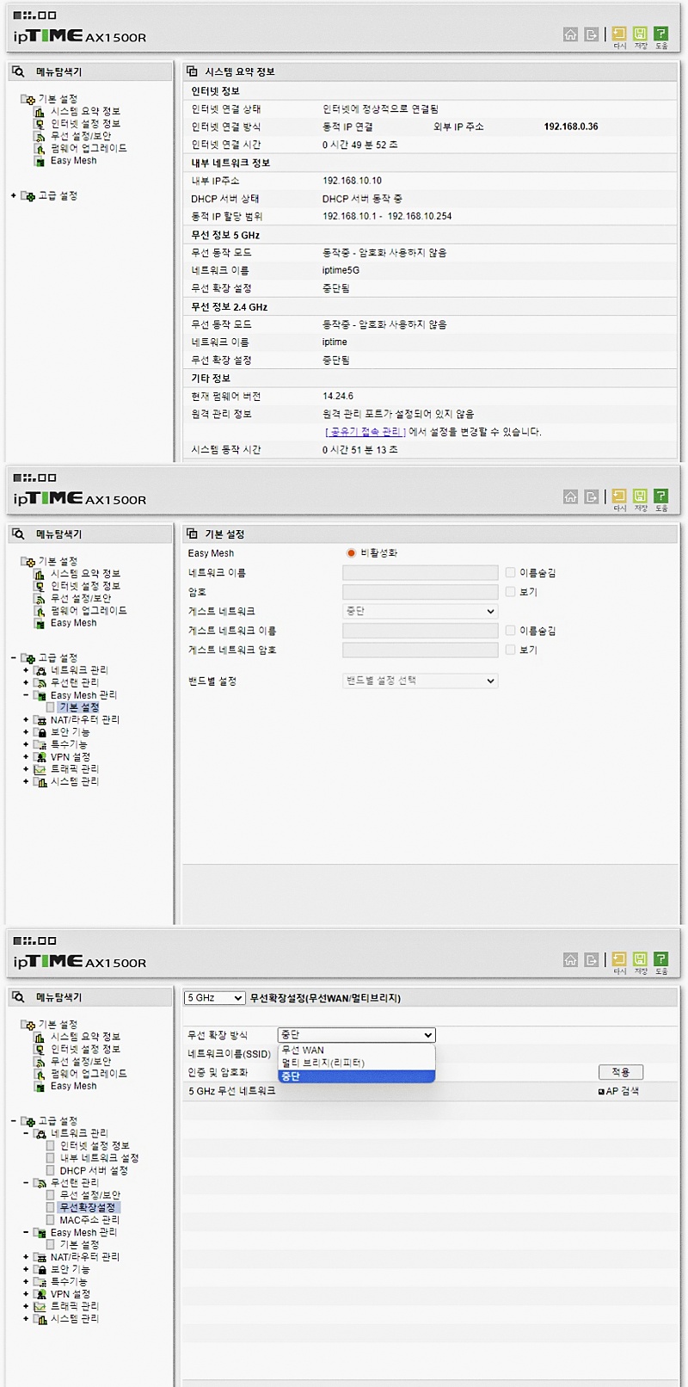Click the AP 검색 button
The image size is (688, 1387).
pos(618,1091)
